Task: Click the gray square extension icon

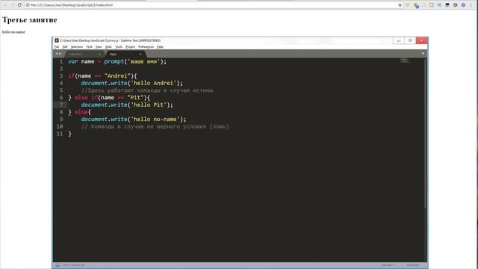Action: coord(432,5)
